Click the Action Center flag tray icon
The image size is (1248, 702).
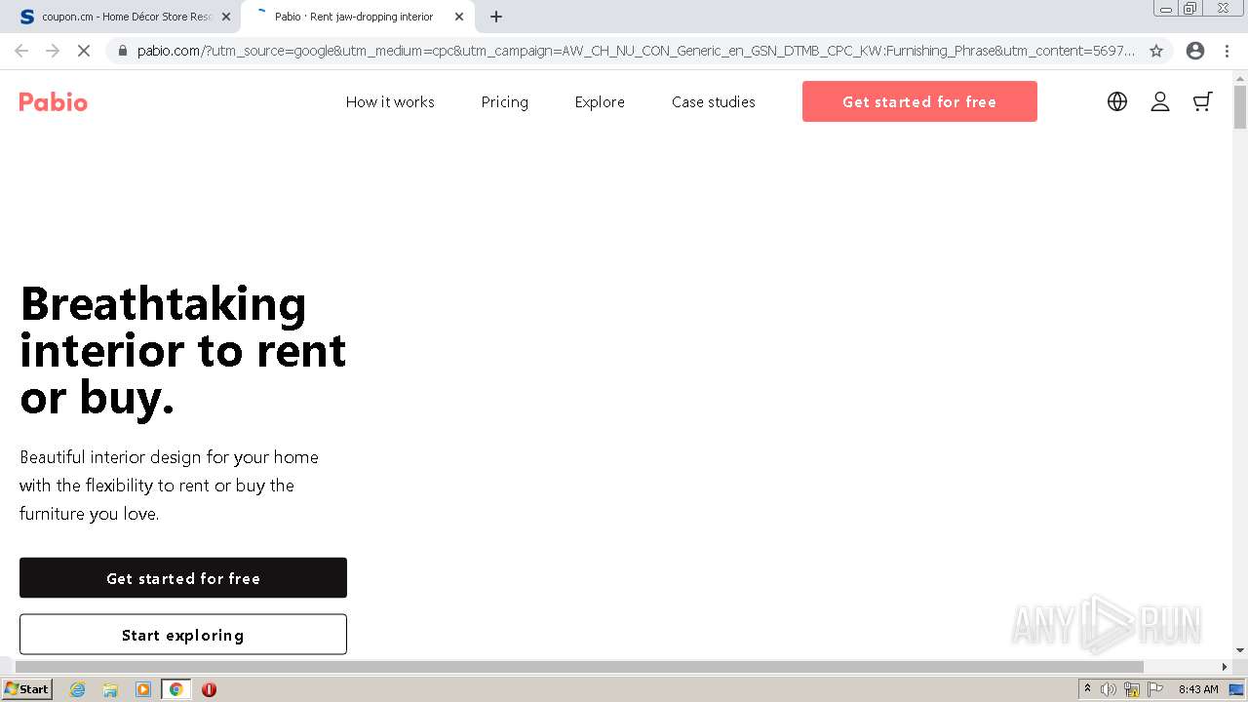1155,689
